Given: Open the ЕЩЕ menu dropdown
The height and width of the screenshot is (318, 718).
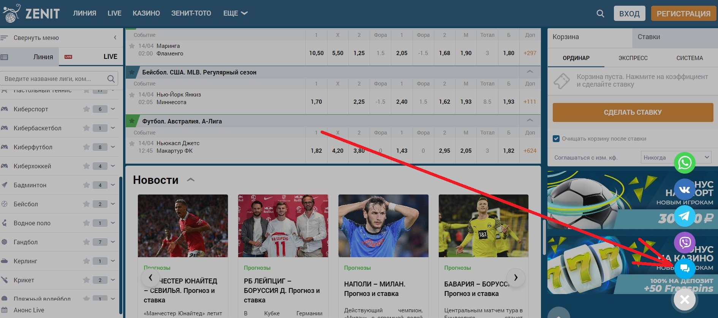Looking at the screenshot, I should click(236, 13).
